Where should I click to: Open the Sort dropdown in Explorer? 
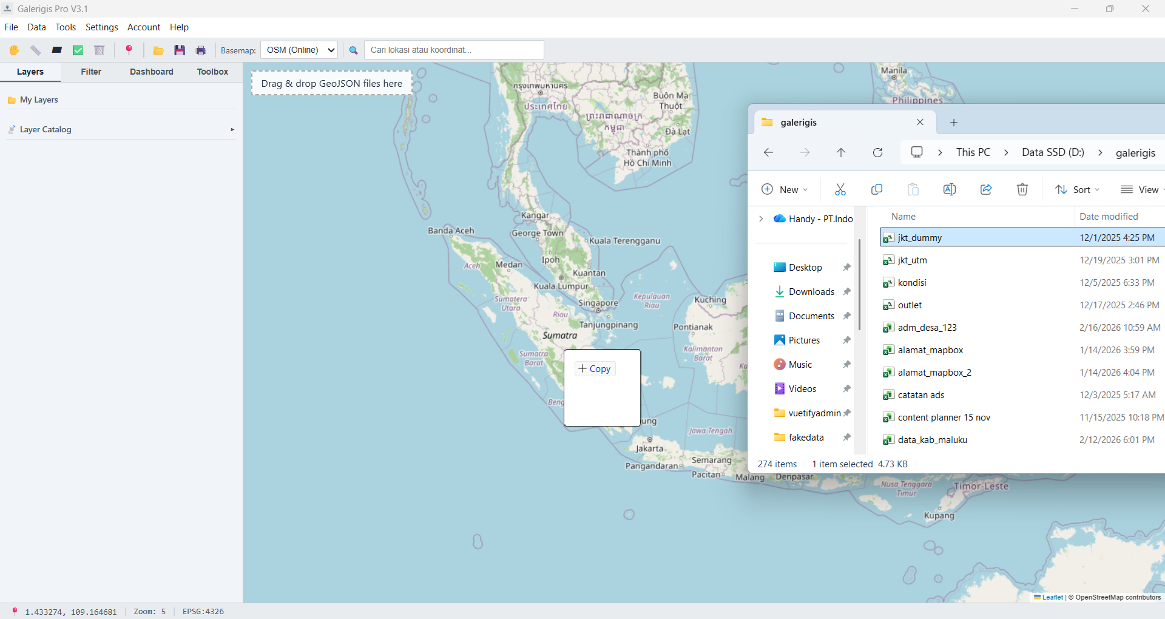click(1078, 189)
